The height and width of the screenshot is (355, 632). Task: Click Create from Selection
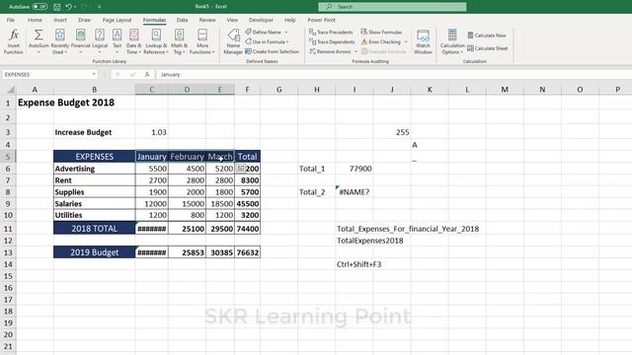[273, 51]
